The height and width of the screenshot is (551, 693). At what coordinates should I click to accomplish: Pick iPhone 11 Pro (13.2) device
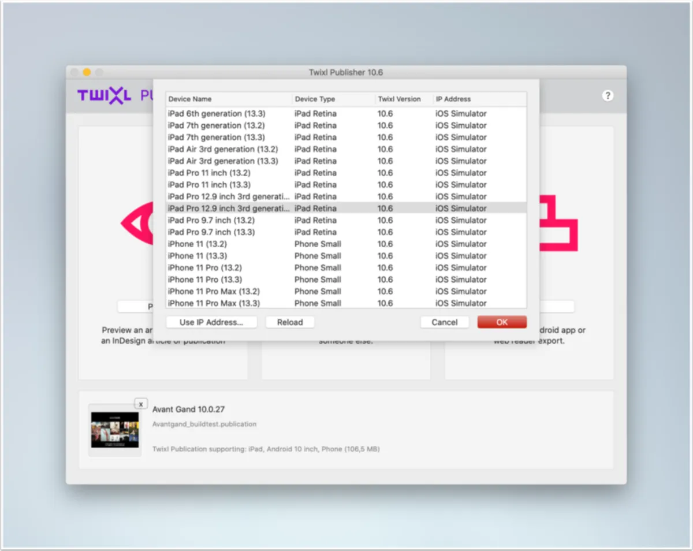coord(346,267)
